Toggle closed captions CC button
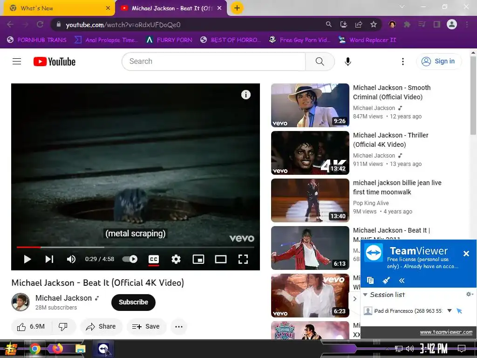 coord(154,259)
